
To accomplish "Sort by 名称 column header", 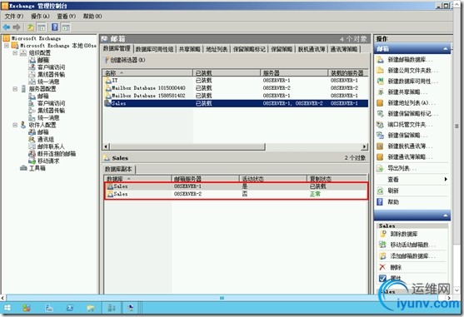I will (148, 72).
